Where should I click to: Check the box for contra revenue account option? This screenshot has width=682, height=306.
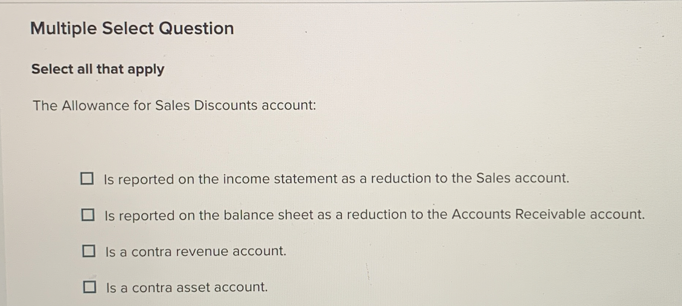[x=89, y=251]
